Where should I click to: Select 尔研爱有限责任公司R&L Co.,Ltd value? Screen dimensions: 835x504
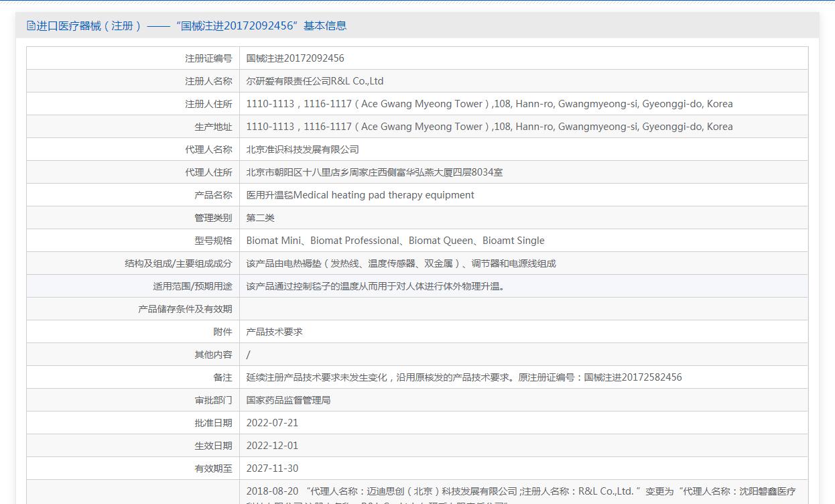315,81
